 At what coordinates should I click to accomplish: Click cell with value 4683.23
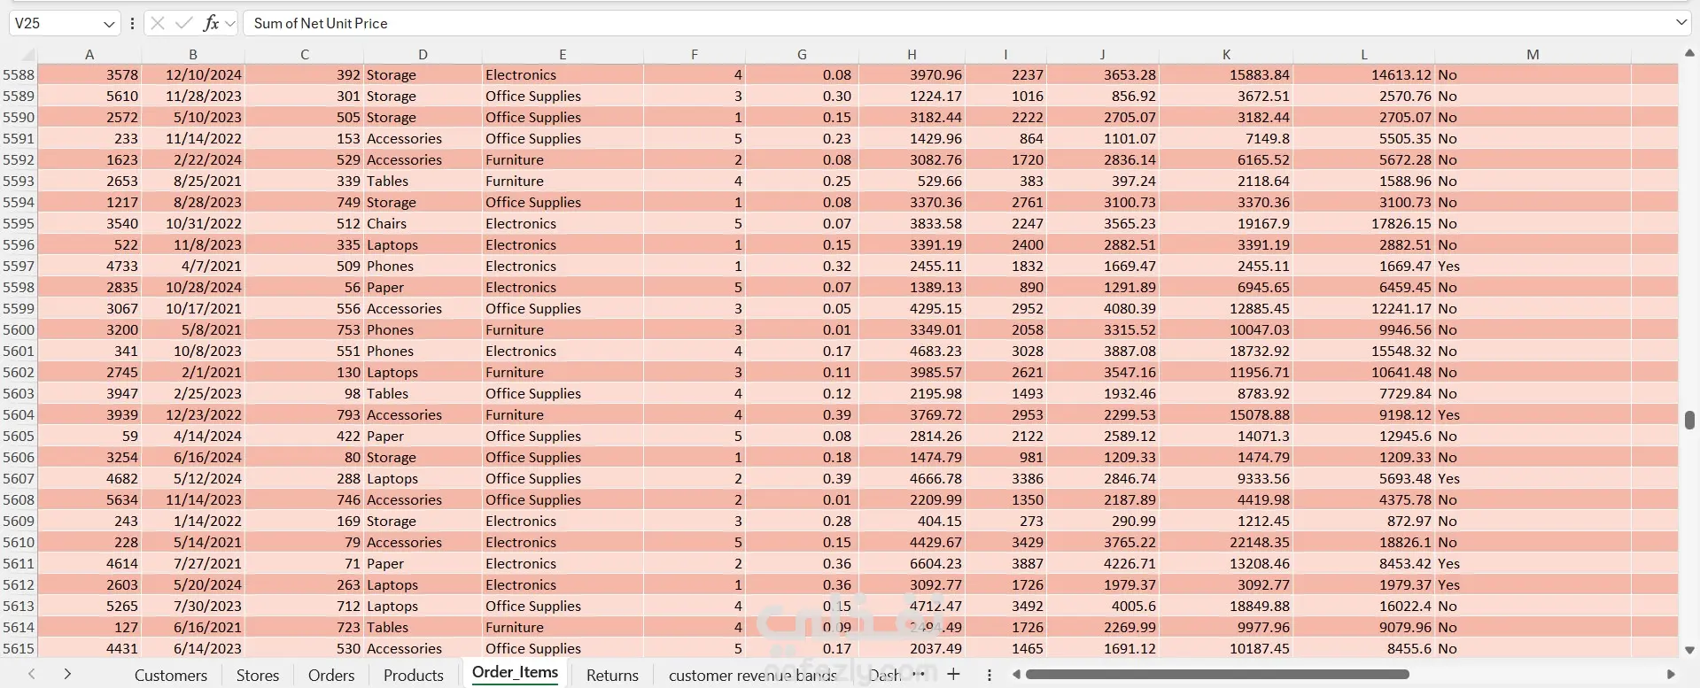point(912,351)
